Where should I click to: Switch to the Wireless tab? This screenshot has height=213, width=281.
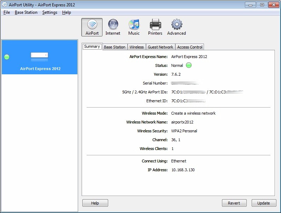[x=136, y=47]
